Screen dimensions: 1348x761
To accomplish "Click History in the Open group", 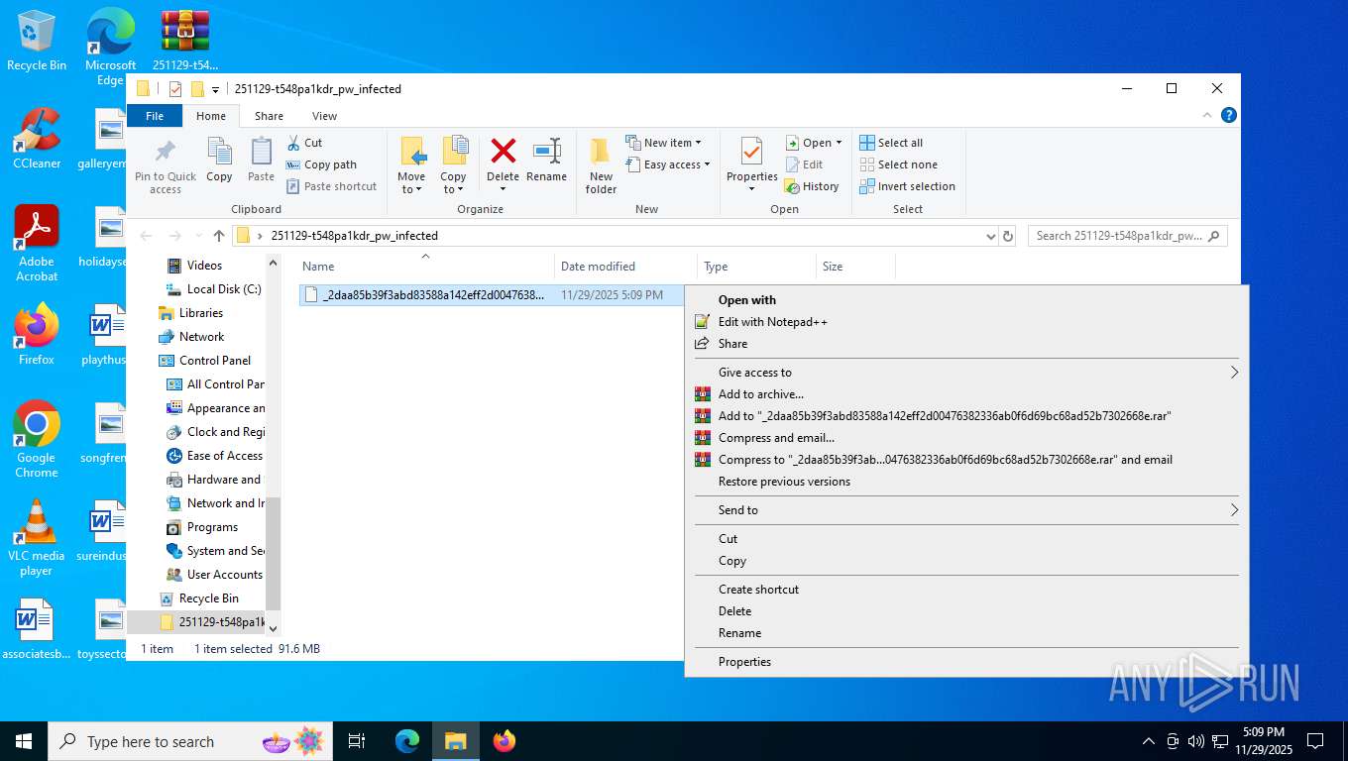I will coord(812,186).
